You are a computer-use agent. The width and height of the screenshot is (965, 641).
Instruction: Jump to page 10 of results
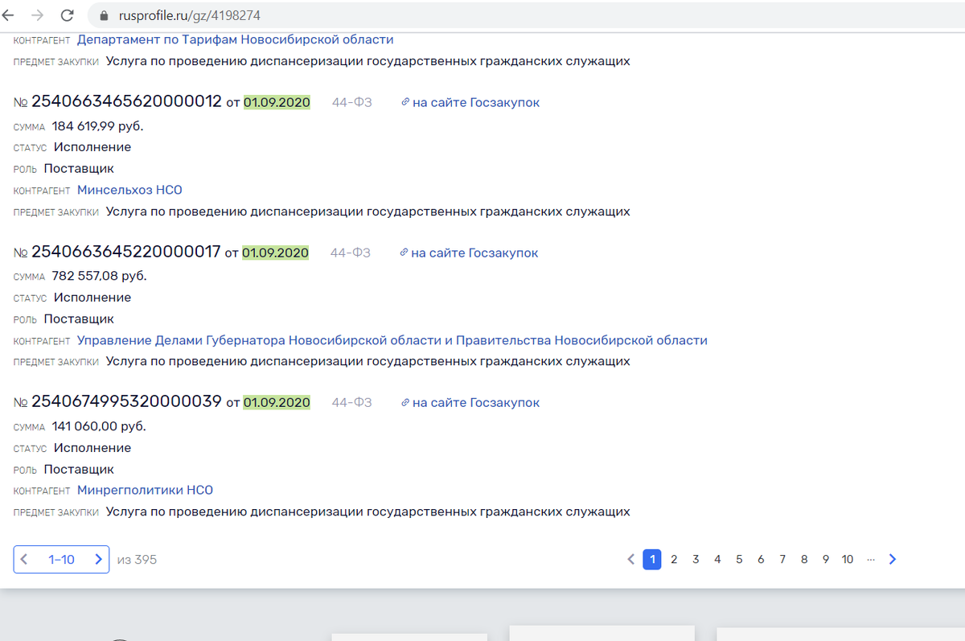[847, 558]
